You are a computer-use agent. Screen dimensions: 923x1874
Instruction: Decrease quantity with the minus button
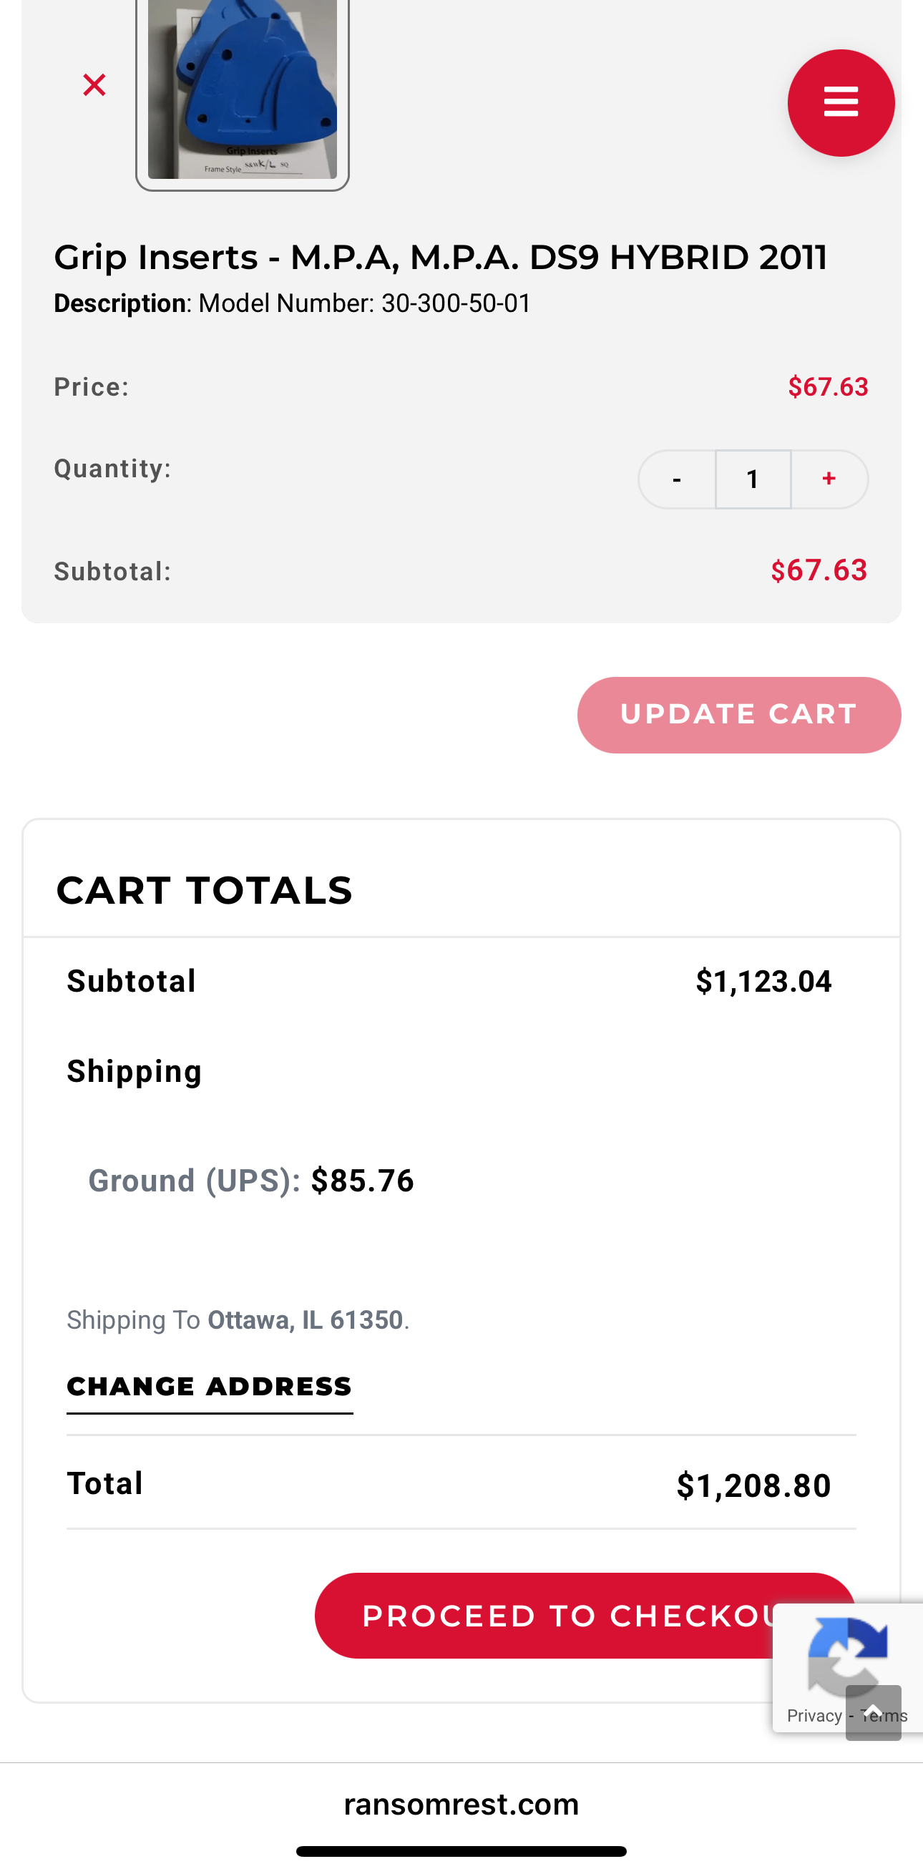[x=676, y=479]
